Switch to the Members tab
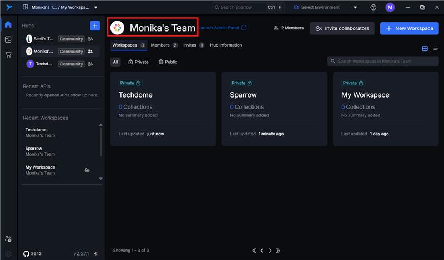Screen dimensions: 444x260 pyautogui.click(x=164, y=45)
